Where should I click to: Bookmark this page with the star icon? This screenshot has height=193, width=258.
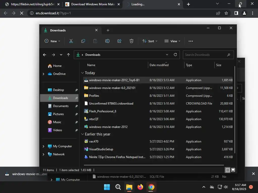pyautogui.click(x=226, y=13)
